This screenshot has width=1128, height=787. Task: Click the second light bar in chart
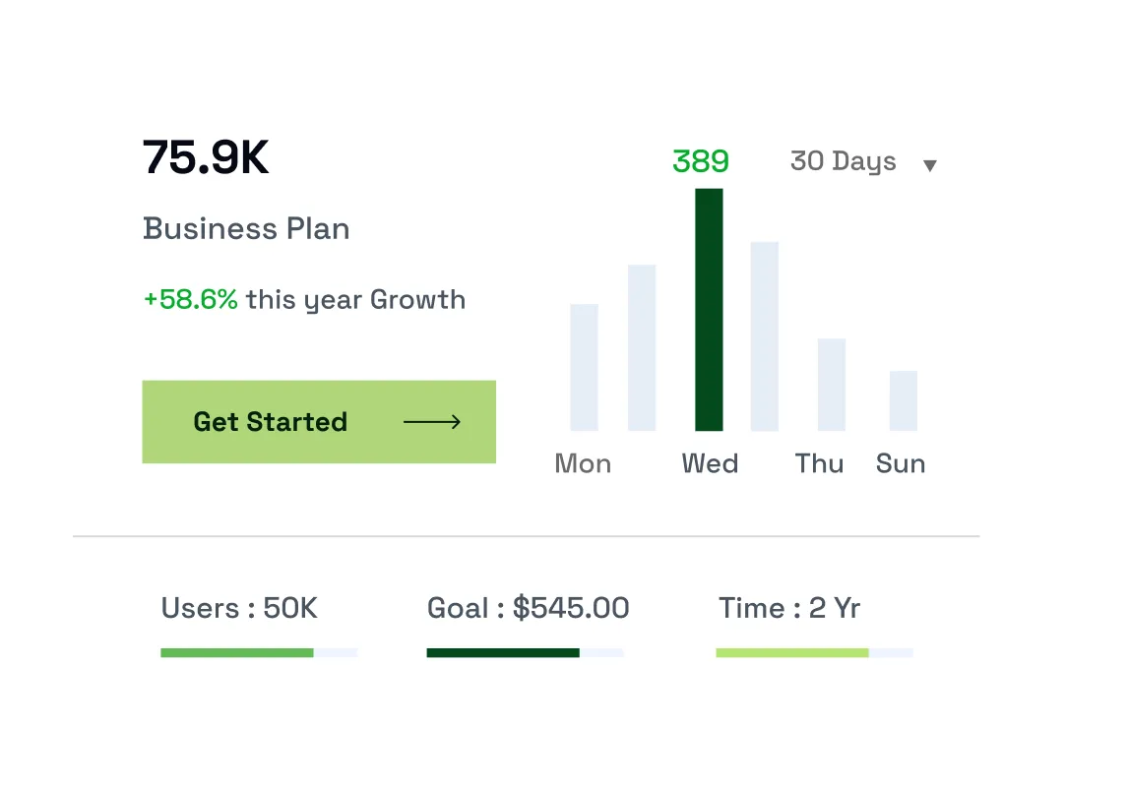click(x=642, y=347)
